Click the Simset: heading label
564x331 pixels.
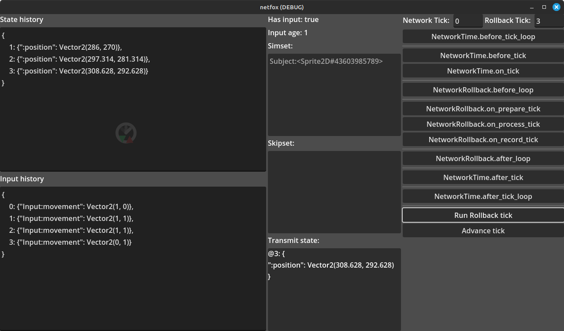280,46
